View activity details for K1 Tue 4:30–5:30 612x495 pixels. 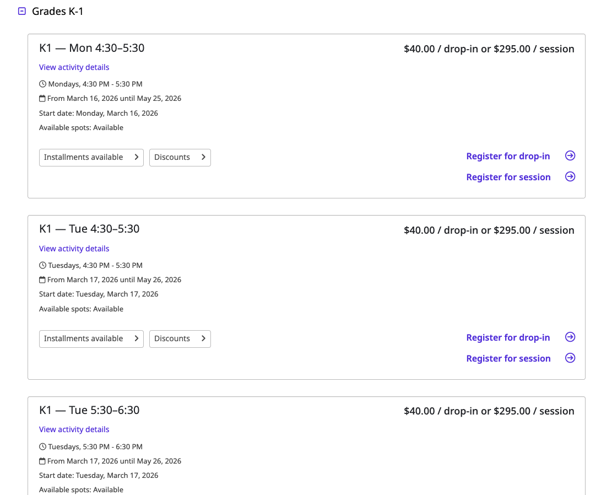point(74,249)
